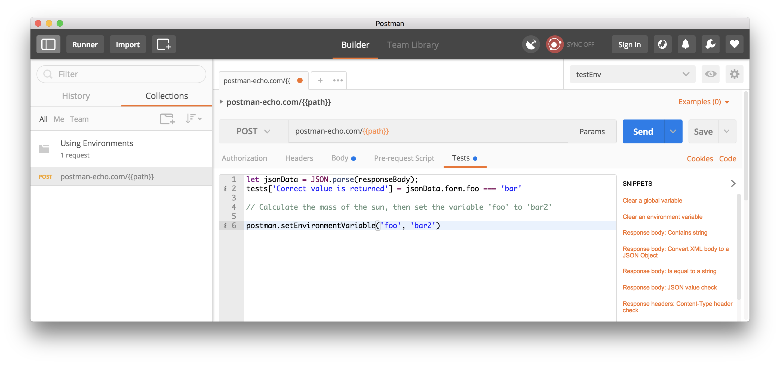Open the proxy/interceptor satellite icon
The image size is (780, 365).
click(x=531, y=45)
